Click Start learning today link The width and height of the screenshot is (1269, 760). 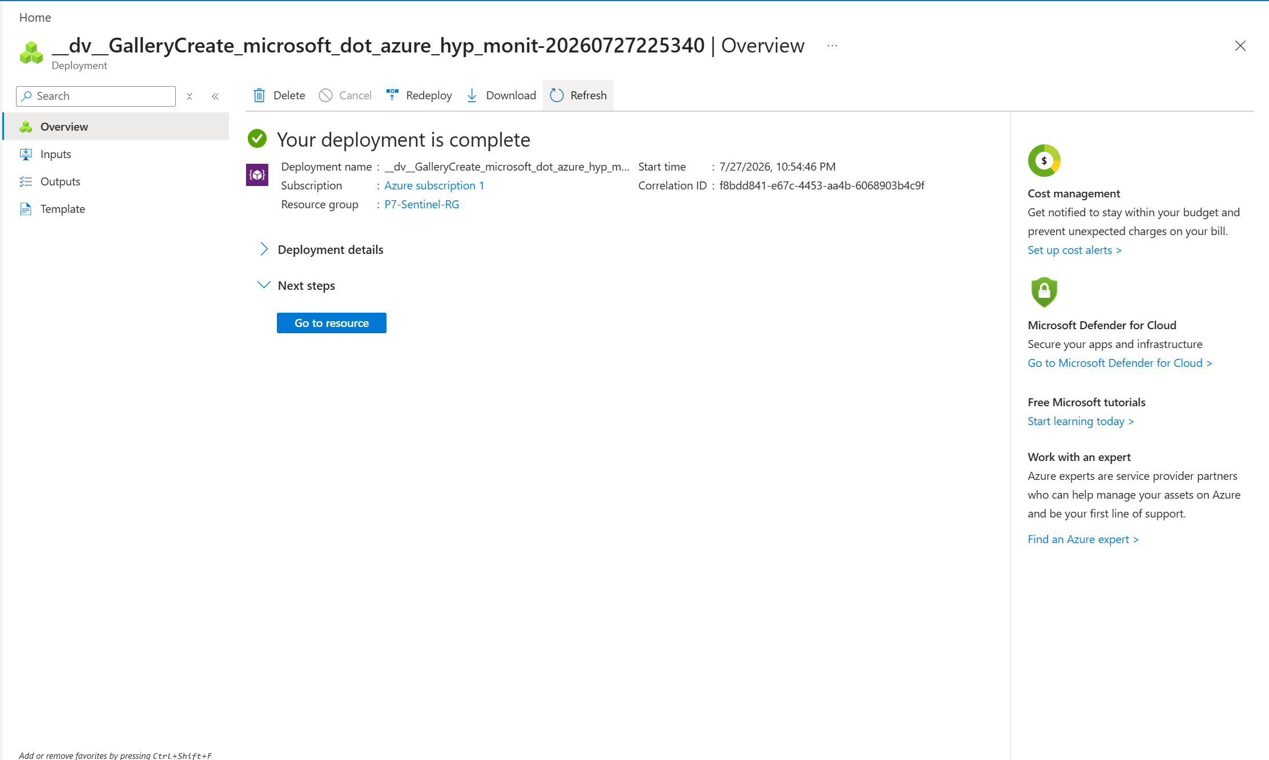[x=1081, y=421]
